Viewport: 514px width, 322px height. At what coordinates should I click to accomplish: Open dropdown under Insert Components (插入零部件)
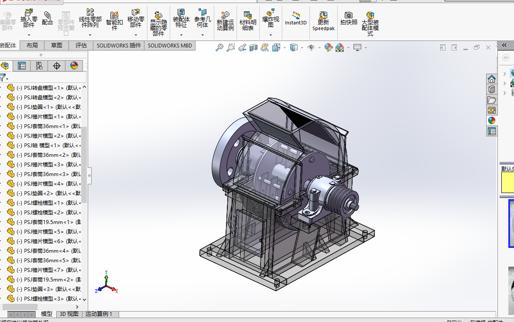pos(29,35)
